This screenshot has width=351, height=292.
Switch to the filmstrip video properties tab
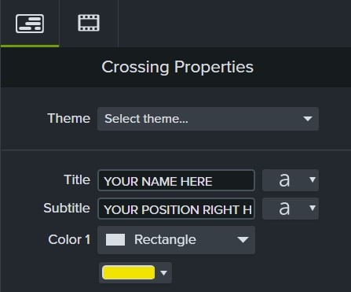coord(89,23)
